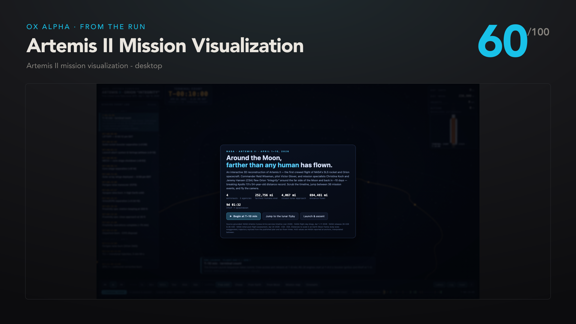Click the Begin at T−10 min button

point(243,216)
